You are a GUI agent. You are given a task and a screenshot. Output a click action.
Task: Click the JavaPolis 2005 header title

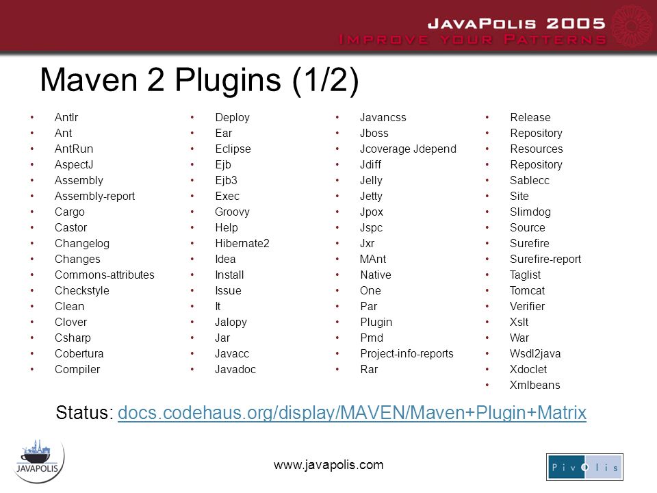(517, 23)
